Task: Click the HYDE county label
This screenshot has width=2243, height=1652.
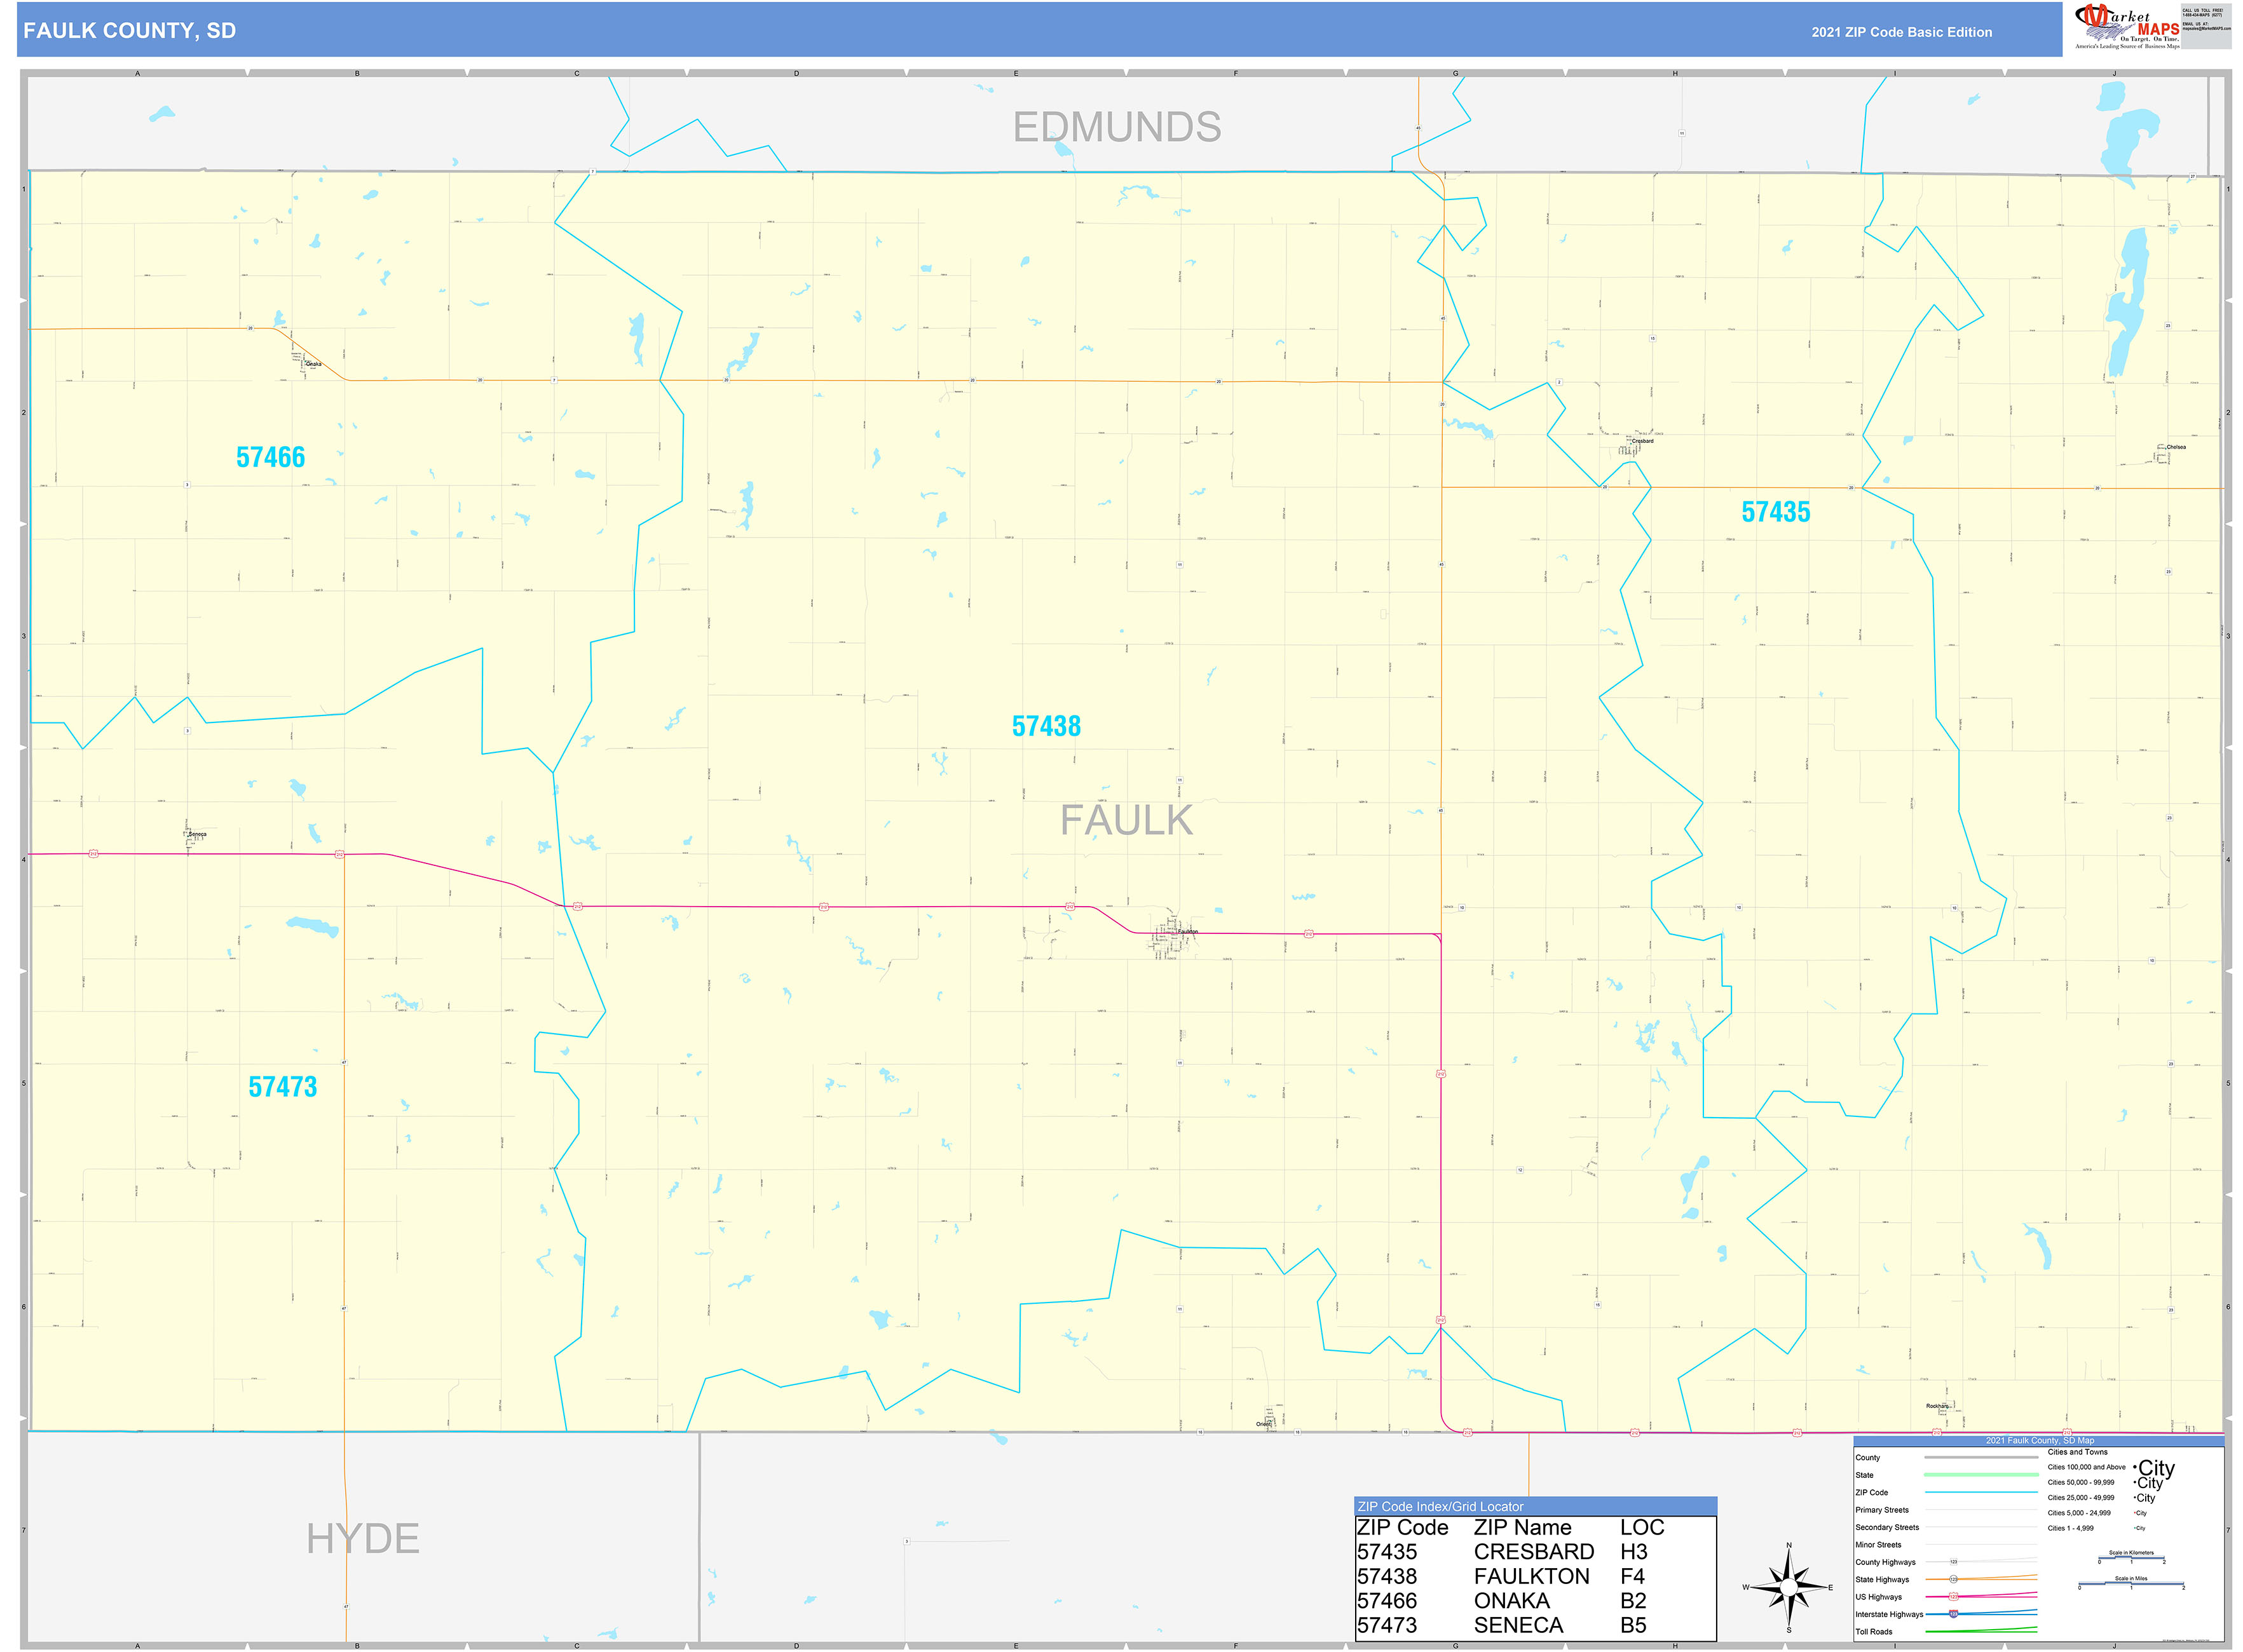Action: 364,1539
